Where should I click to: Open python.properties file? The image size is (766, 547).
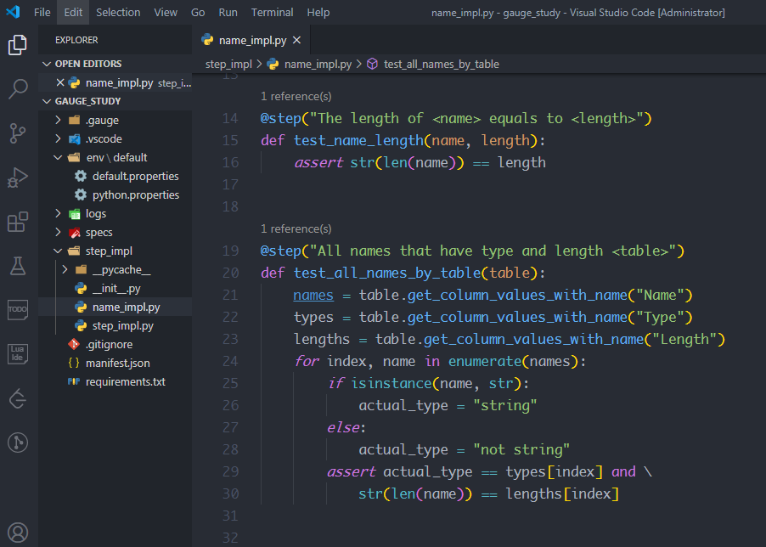[x=135, y=195]
